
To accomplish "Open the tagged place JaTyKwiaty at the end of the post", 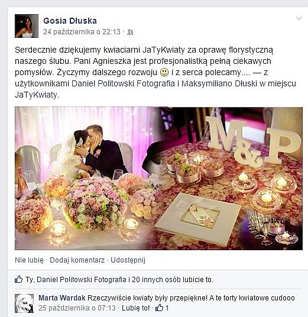I will click(36, 95).
